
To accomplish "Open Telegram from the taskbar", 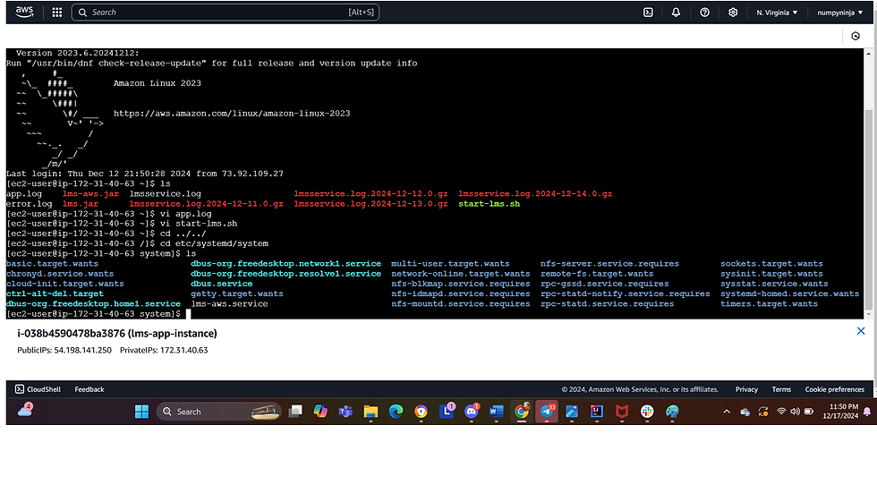I will tap(547, 412).
